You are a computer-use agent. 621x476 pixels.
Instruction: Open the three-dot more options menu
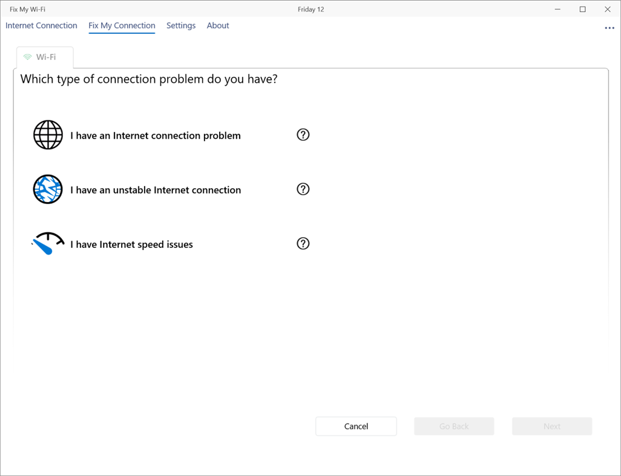pos(609,28)
